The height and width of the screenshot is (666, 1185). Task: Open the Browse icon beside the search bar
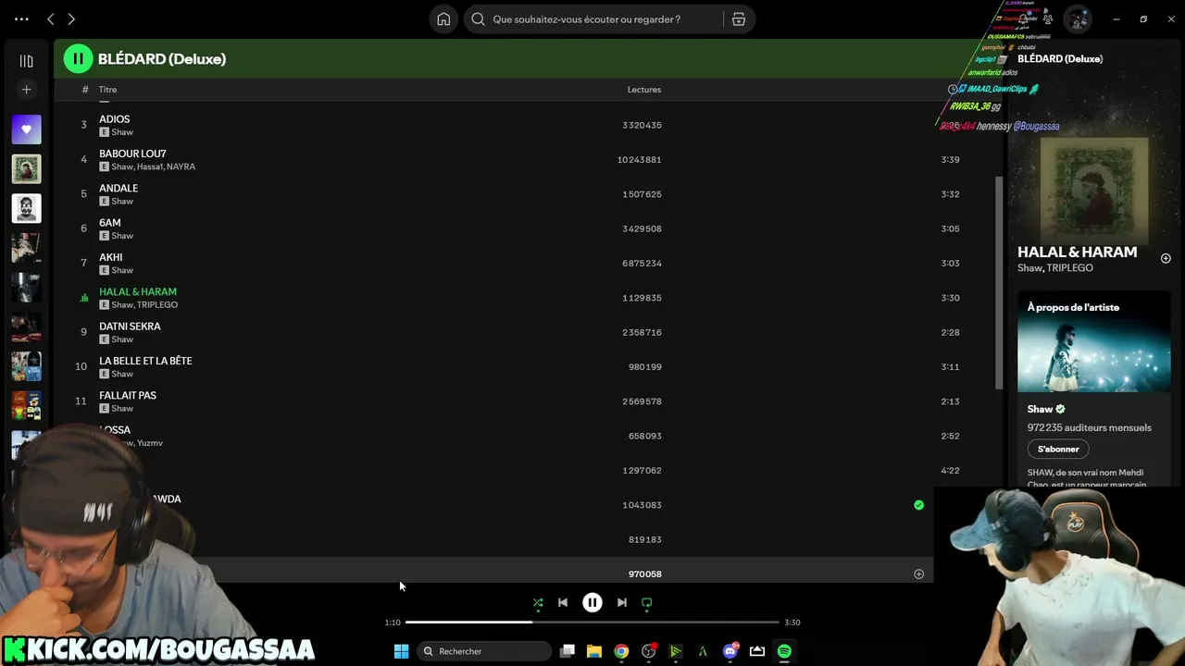tap(739, 19)
